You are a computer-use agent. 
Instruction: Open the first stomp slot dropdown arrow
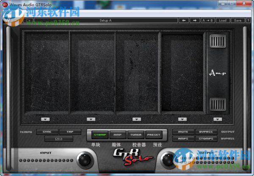(45, 119)
